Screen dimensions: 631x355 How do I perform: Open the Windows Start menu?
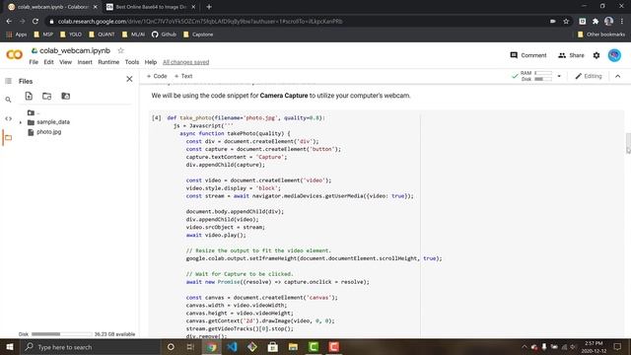point(9,347)
